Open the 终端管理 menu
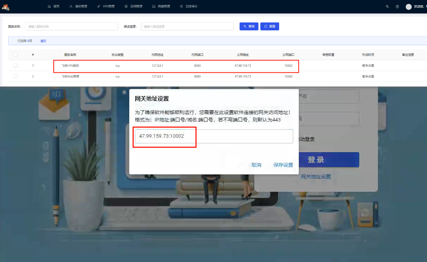Image resolution: width=427 pixels, height=262 pixels. click(x=161, y=6)
